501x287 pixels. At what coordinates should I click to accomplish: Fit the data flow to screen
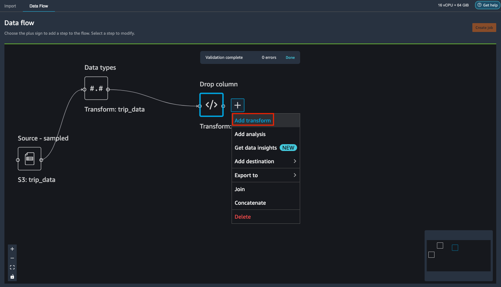click(12, 267)
